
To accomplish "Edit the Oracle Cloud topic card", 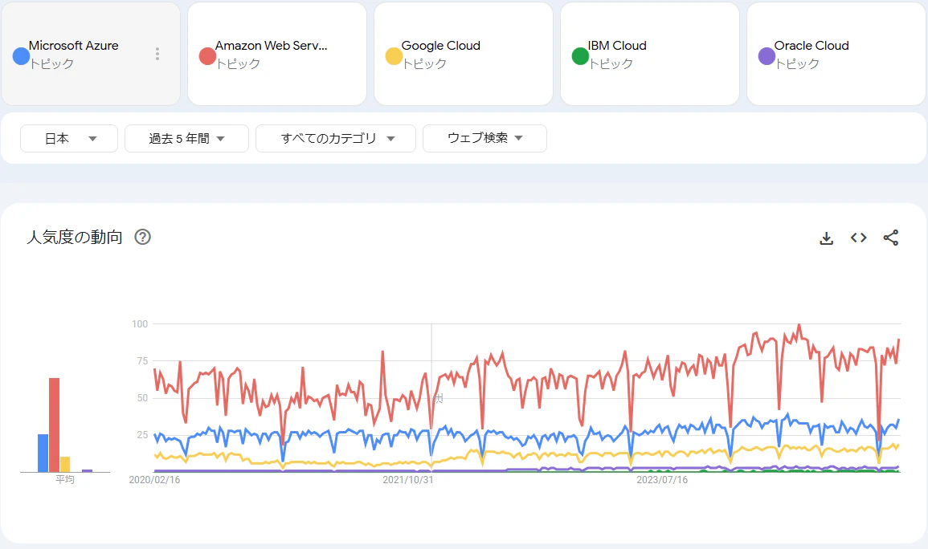I will point(836,54).
